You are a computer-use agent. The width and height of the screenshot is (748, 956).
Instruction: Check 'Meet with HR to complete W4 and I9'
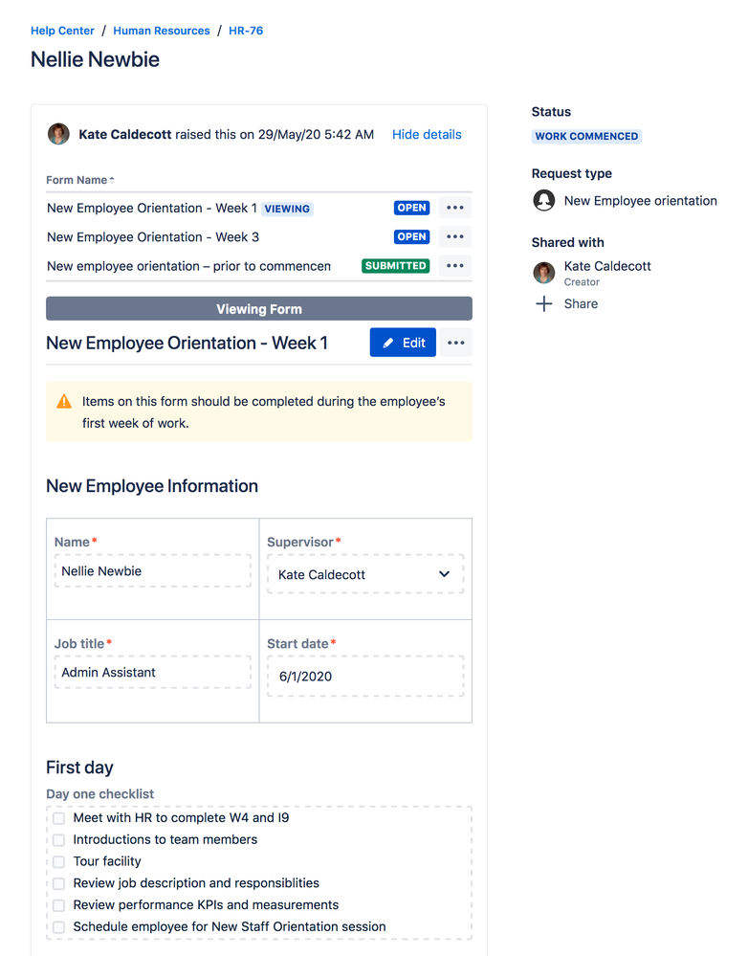tap(57, 818)
